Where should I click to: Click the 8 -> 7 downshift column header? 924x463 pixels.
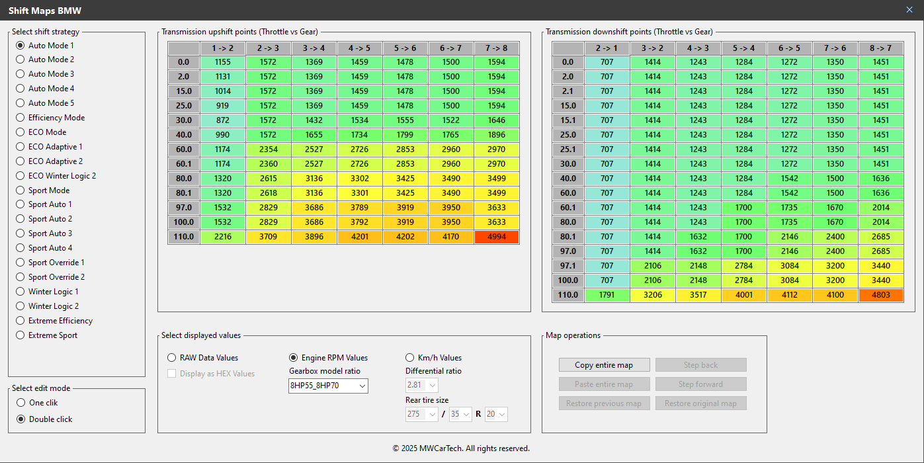click(x=881, y=48)
